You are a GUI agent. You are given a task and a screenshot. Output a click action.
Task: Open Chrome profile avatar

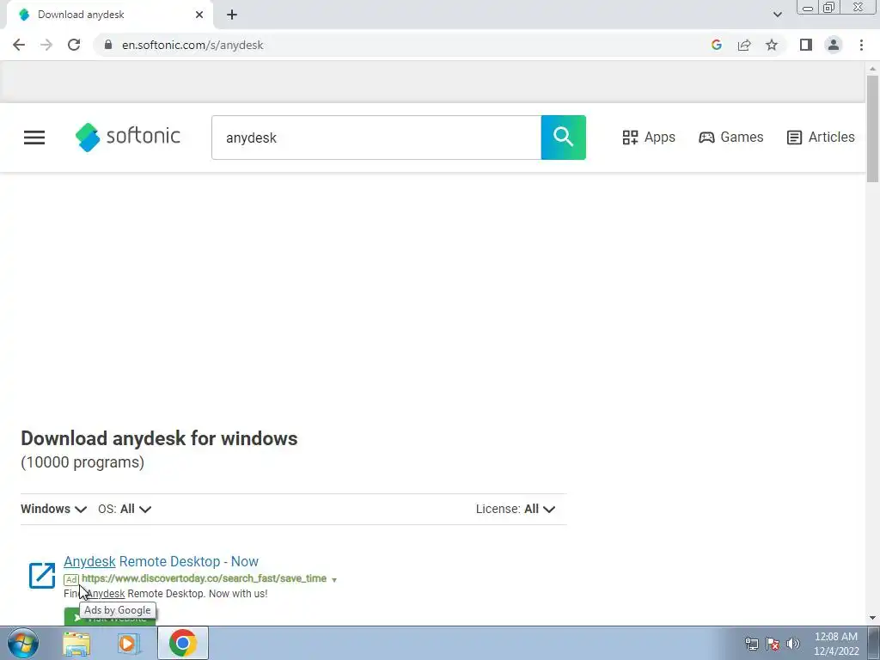point(834,45)
